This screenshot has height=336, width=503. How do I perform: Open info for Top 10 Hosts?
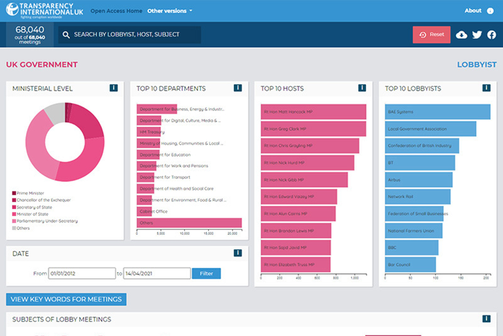[x=362, y=88]
